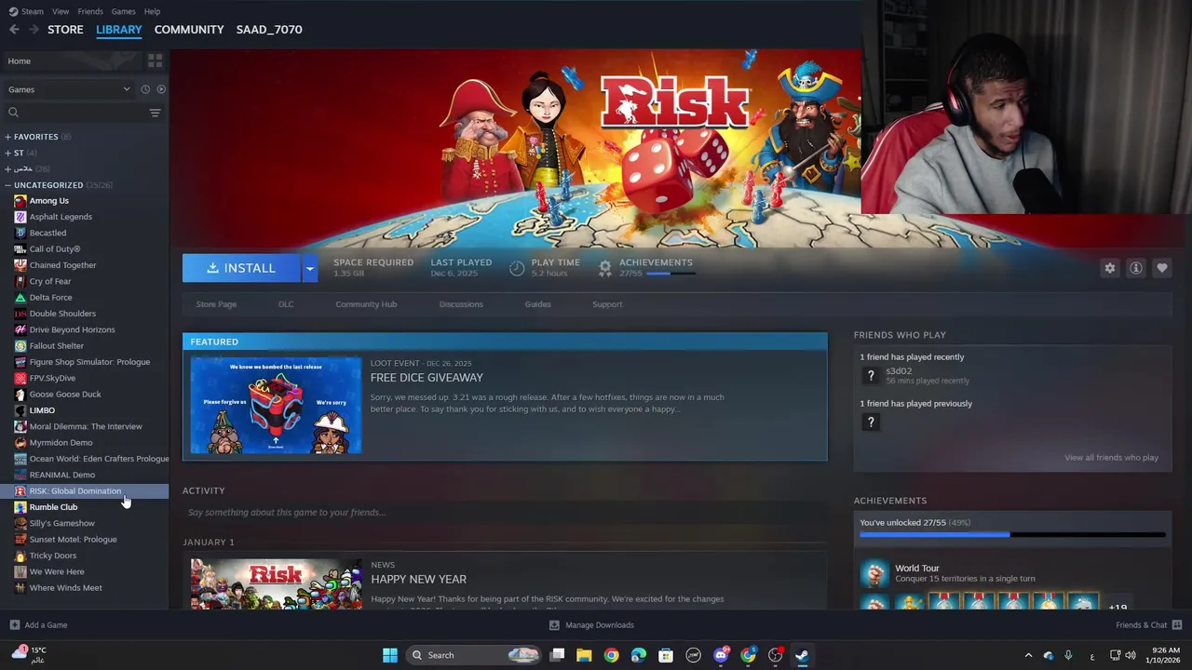Click the Add a Game plus icon
Viewport: 1192px width, 670px height.
[x=14, y=625]
